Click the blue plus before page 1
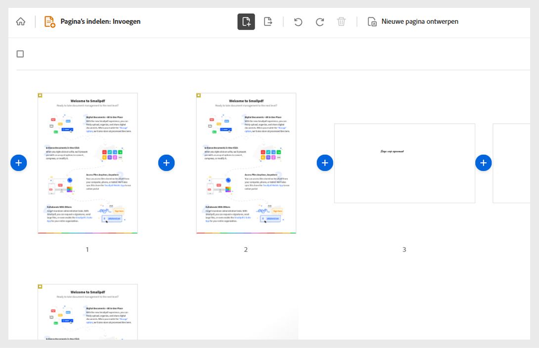This screenshot has height=348, width=539. coord(19,162)
